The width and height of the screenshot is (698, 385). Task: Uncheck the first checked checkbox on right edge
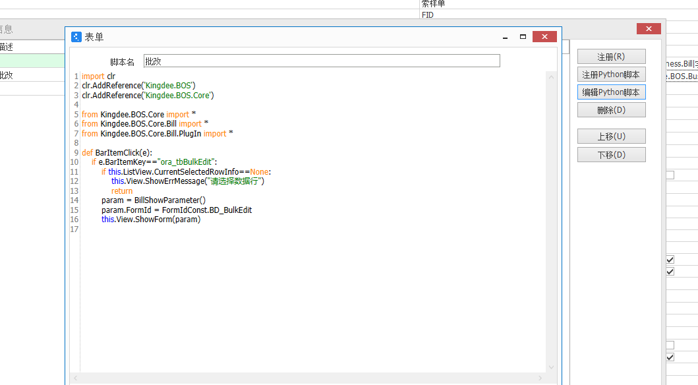tap(670, 260)
